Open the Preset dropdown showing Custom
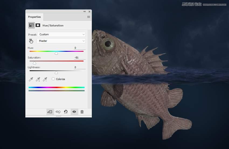 pos(61,34)
